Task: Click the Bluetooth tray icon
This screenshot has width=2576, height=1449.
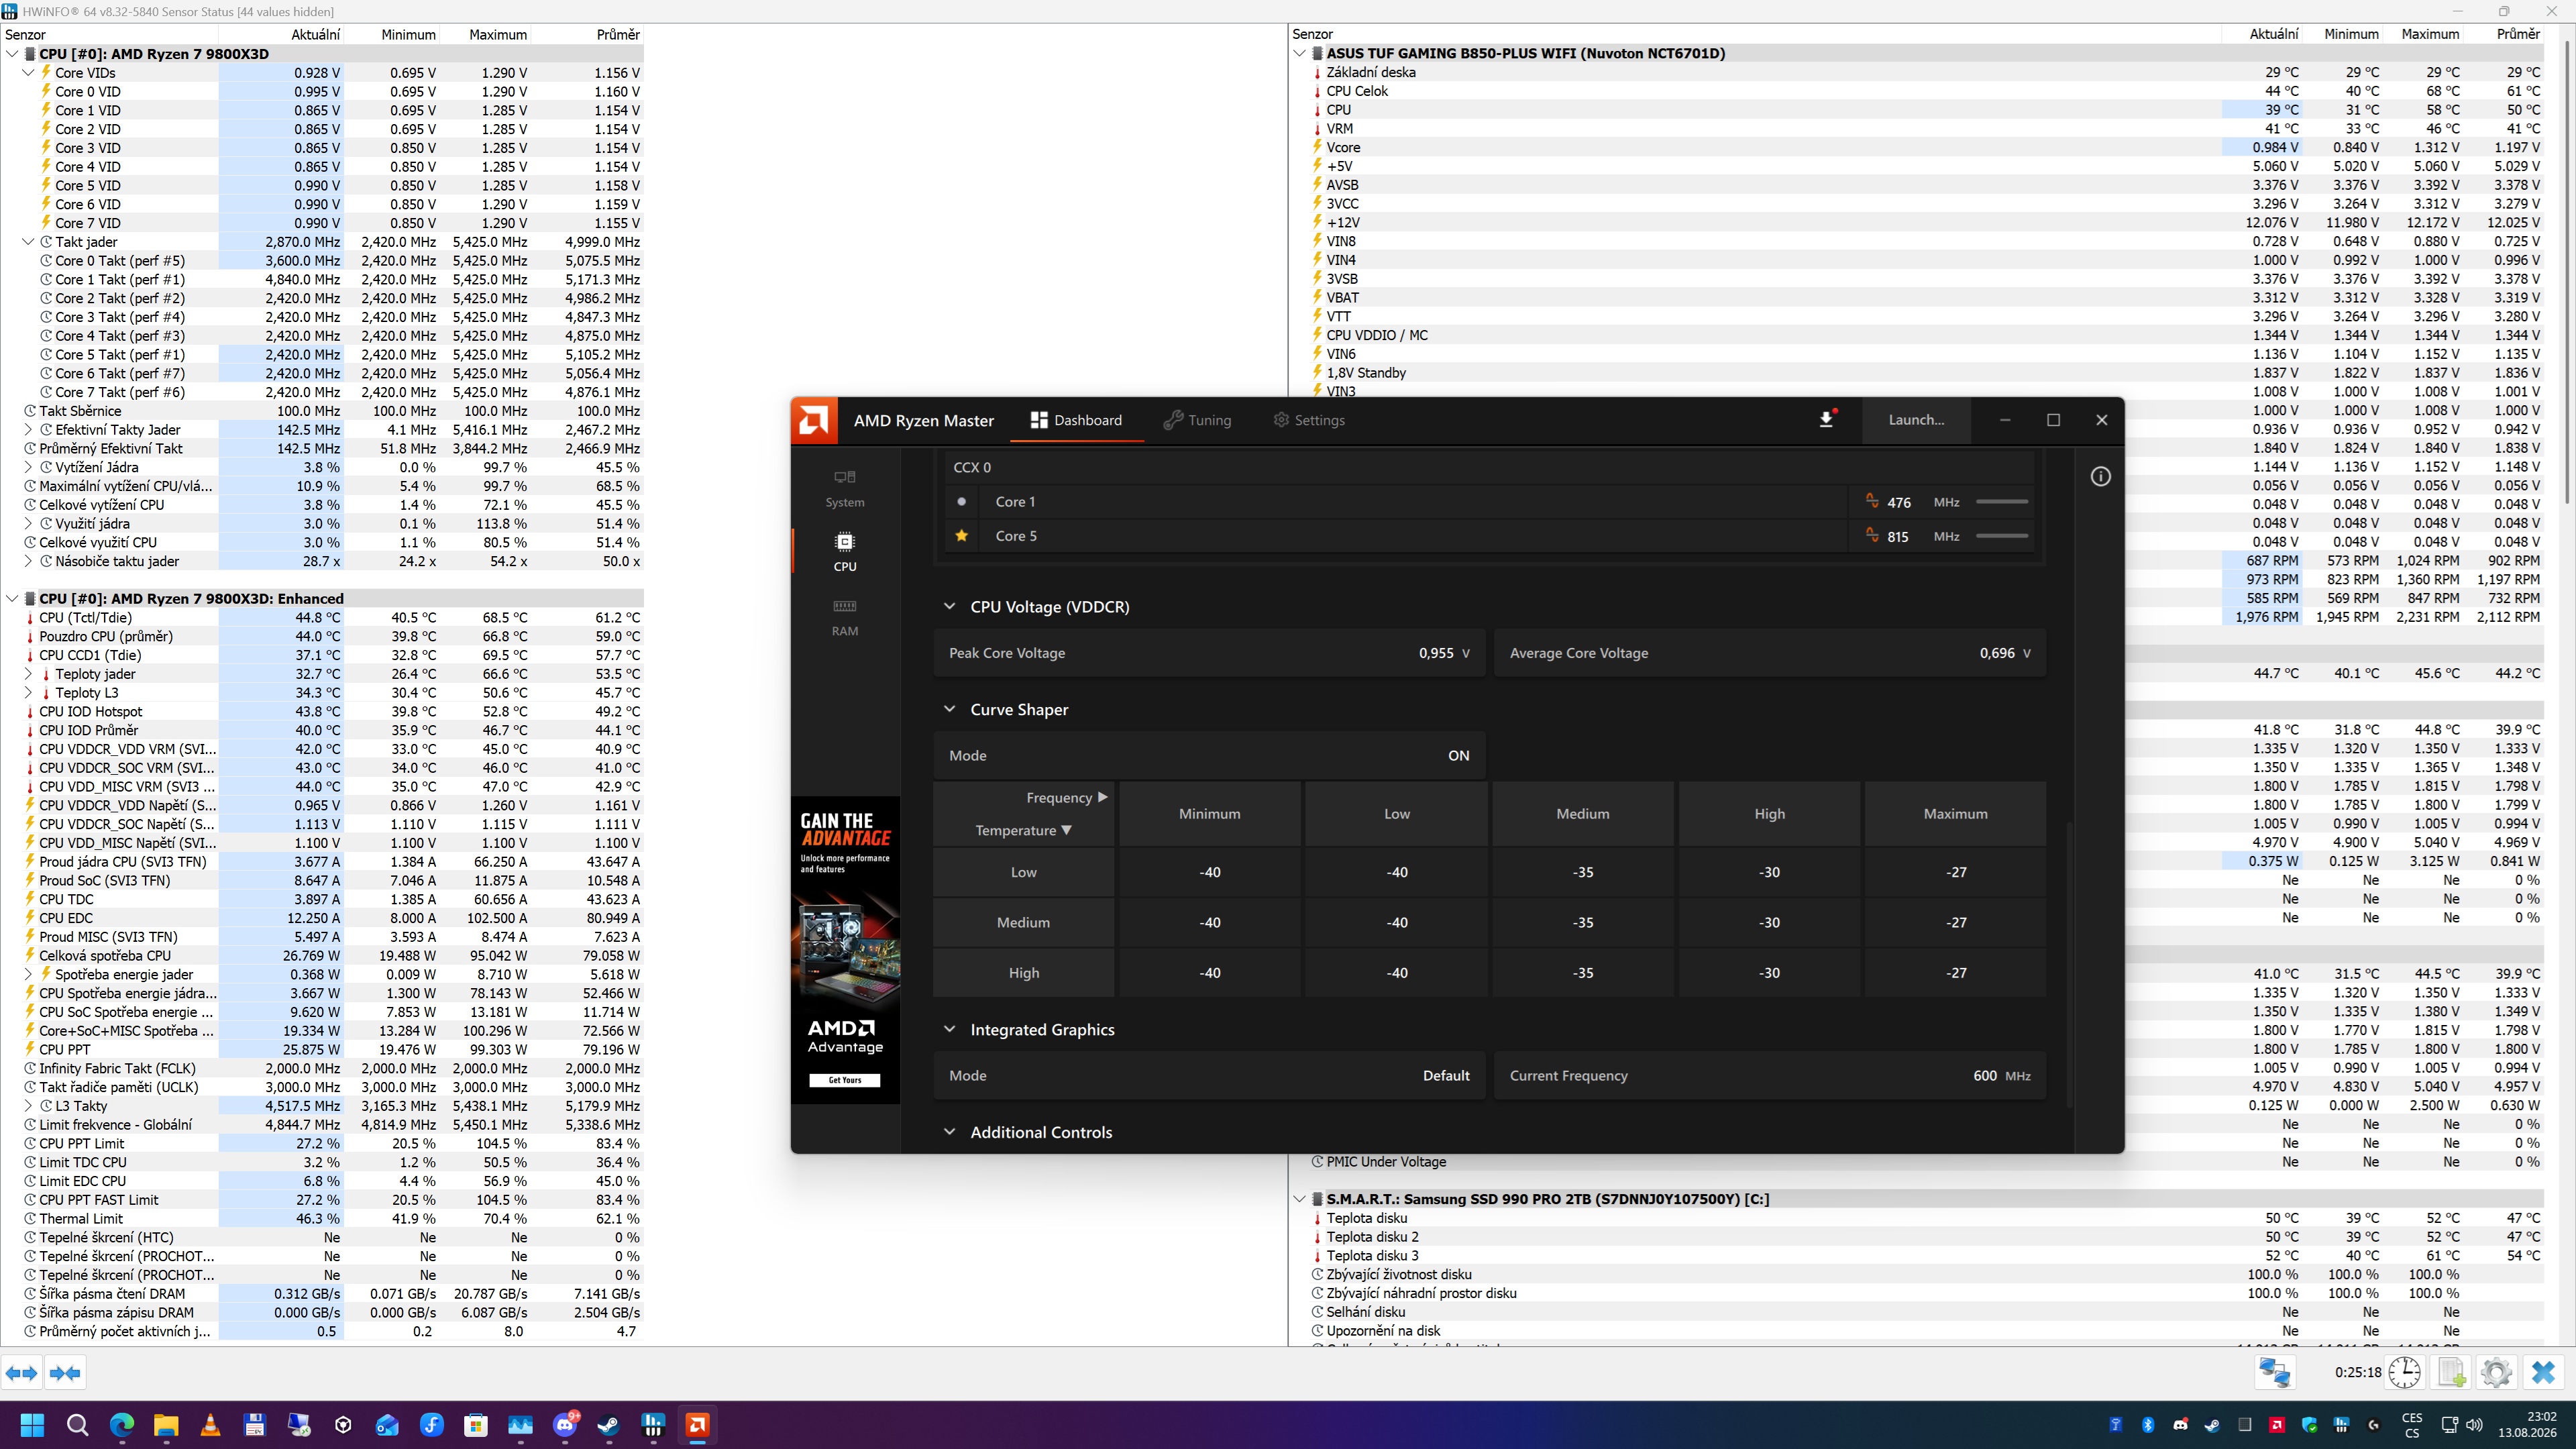Action: pyautogui.click(x=2148, y=1425)
